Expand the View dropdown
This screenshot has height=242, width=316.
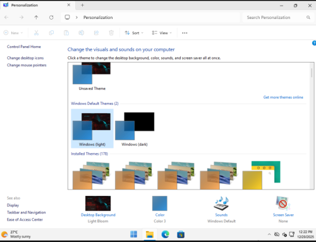pos(162,33)
